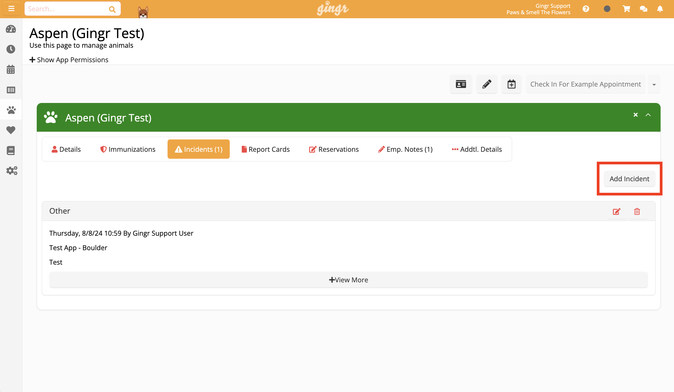Viewport: 674px width, 392px height.
Task: Open the dashboard gauge sidebar icon
Action: pyautogui.click(x=11, y=29)
